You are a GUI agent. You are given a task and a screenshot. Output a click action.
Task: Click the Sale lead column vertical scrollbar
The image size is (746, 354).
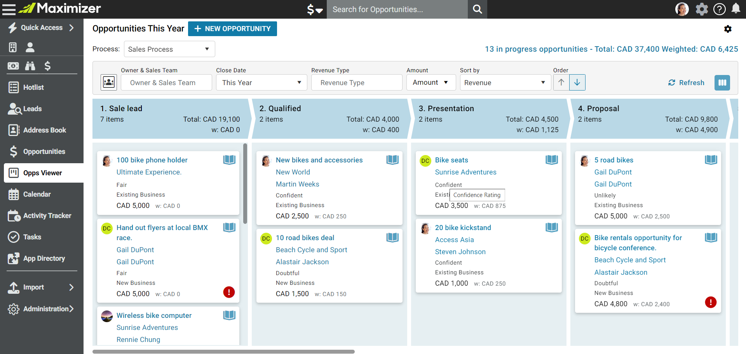click(x=245, y=183)
